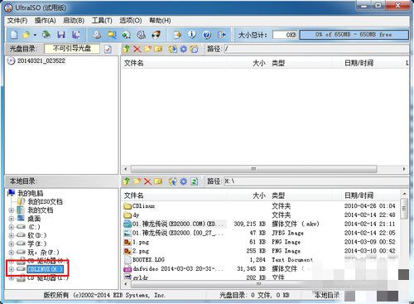The width and height of the screenshot is (414, 304).
Task: Expand the 学(E:) drive node
Action: pos(12,244)
